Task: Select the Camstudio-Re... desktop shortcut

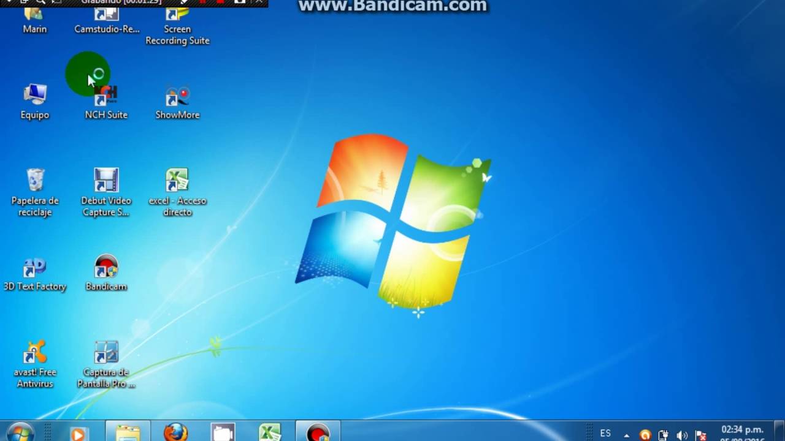Action: coord(107,20)
